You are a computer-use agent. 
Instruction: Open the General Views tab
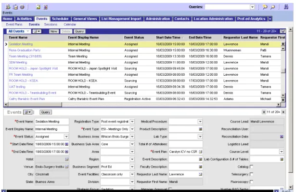point(85,19)
